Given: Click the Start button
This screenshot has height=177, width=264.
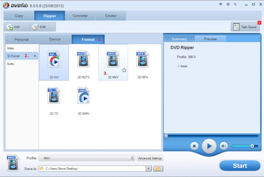Looking at the screenshot, I should (240, 166).
